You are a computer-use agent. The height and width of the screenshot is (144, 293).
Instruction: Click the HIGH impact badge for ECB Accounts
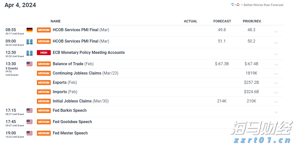44,53
